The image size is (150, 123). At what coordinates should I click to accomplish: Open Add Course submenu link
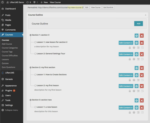point(7,44)
